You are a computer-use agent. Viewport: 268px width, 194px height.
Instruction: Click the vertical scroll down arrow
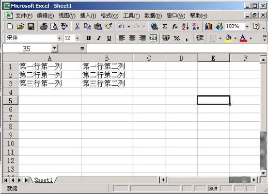[x=263, y=173]
